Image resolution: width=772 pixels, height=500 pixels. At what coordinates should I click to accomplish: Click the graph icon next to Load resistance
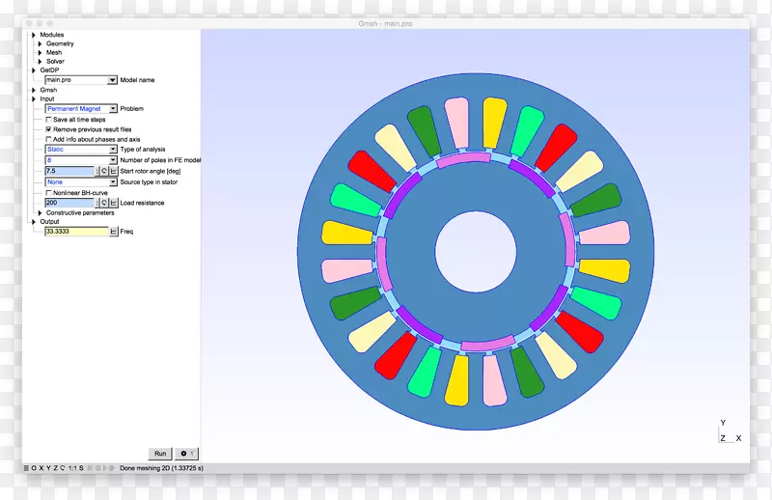[x=113, y=203]
